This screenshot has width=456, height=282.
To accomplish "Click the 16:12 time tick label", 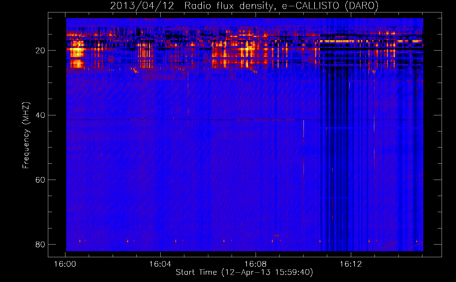I will pyautogui.click(x=351, y=264).
